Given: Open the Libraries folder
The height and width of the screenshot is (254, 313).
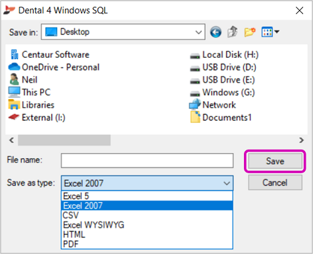Looking at the screenshot, I should tap(32, 105).
